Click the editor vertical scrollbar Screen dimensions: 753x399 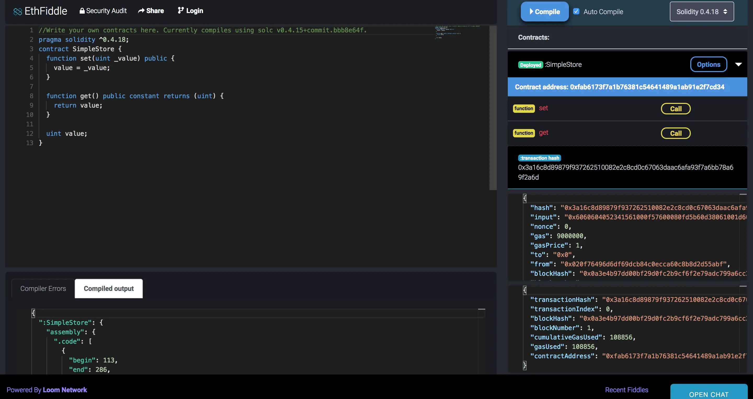(493, 108)
